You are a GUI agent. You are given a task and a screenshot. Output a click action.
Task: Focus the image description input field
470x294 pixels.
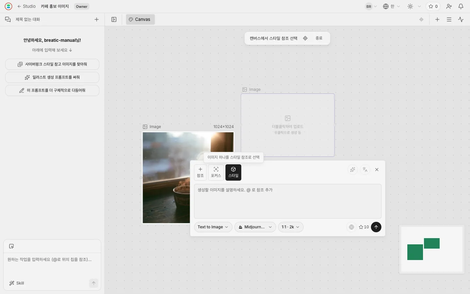point(288,201)
